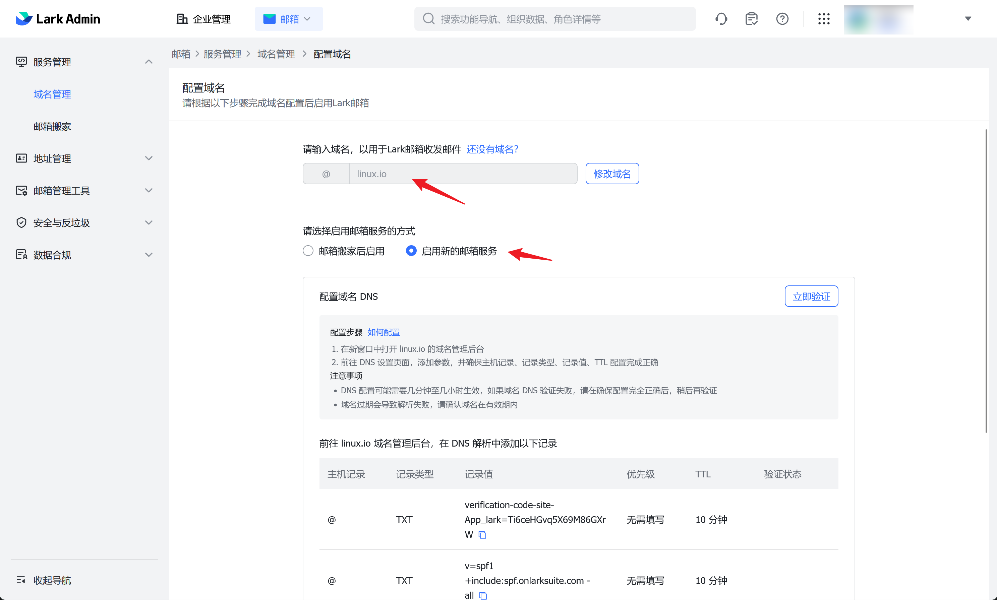Click the 立即验证 button
Image resolution: width=997 pixels, height=600 pixels.
[811, 296]
